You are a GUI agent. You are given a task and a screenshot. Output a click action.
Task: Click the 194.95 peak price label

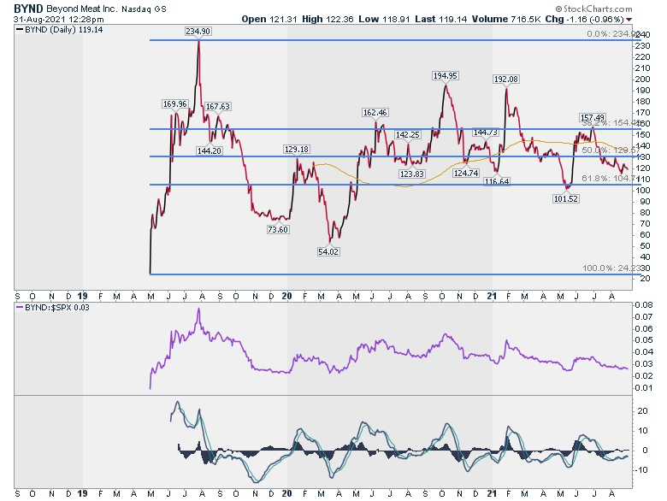point(446,76)
